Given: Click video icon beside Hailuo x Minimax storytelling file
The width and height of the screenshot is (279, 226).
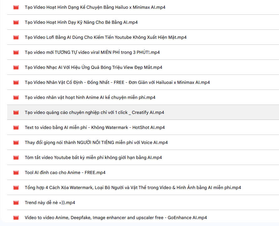Looking at the screenshot, I should (16, 7).
